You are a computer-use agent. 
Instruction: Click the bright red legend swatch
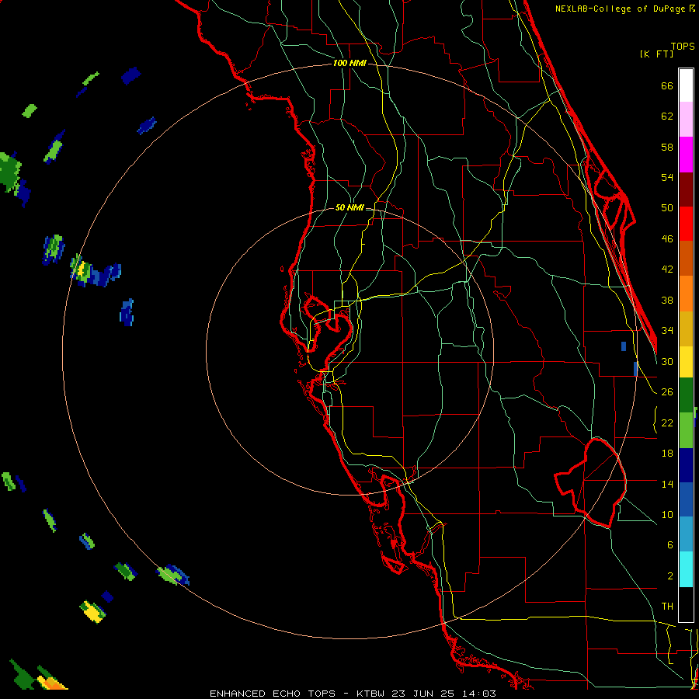(x=686, y=224)
